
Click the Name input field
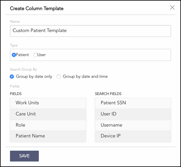pyautogui.click(x=90, y=31)
